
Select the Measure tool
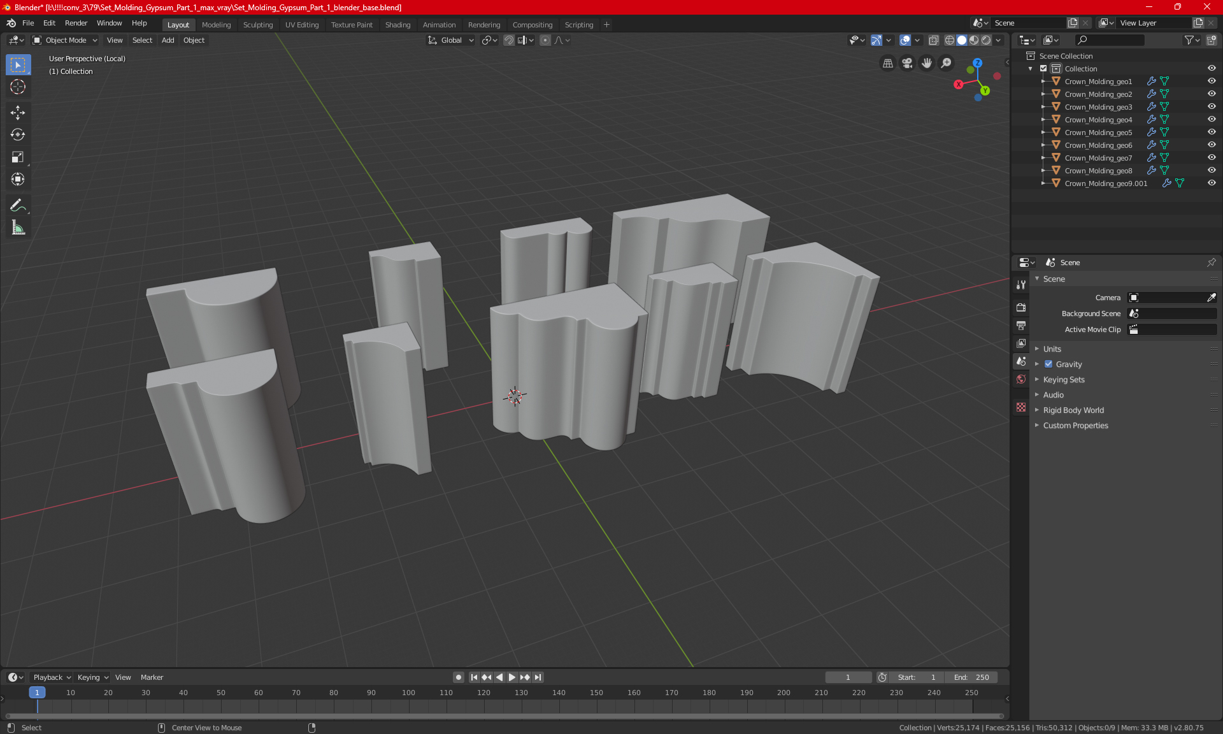click(18, 227)
